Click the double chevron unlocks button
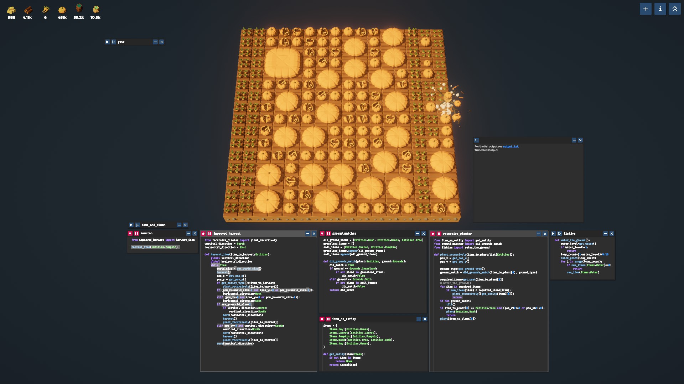This screenshot has width=684, height=384. 675,9
